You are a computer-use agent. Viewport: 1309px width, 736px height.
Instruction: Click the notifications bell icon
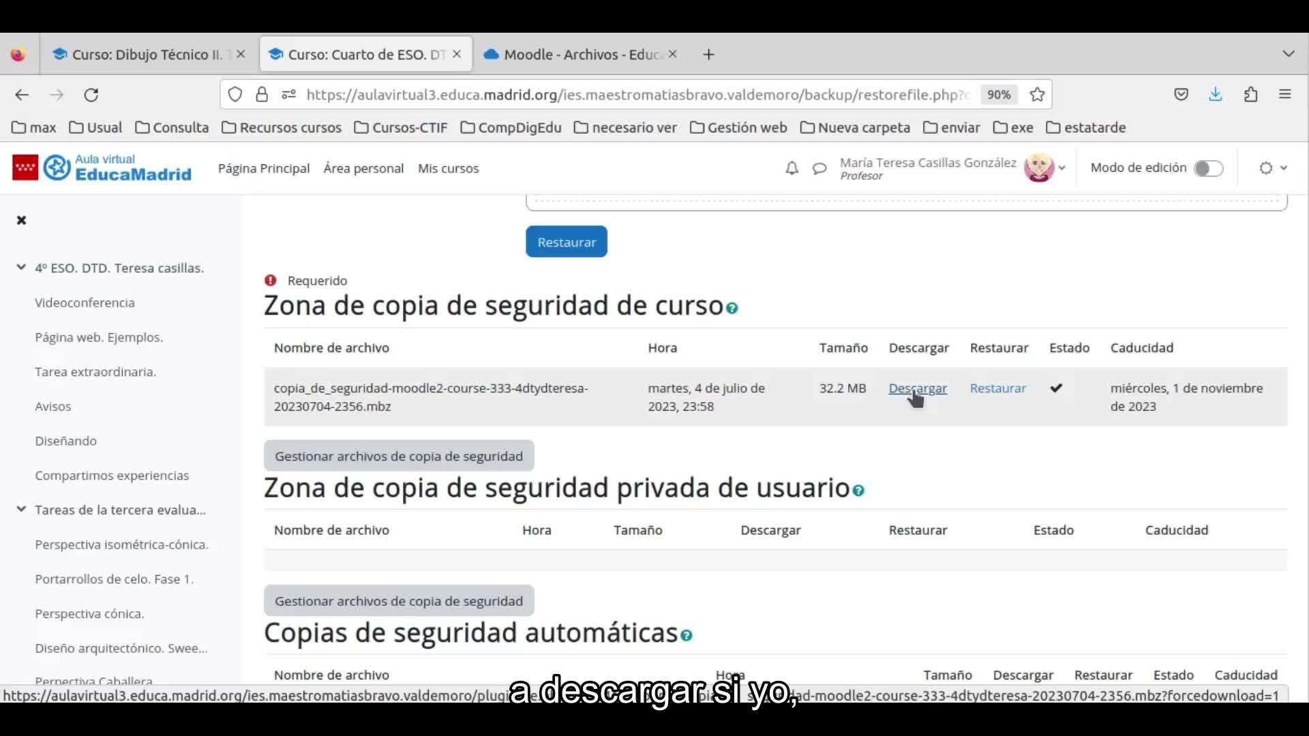(792, 168)
